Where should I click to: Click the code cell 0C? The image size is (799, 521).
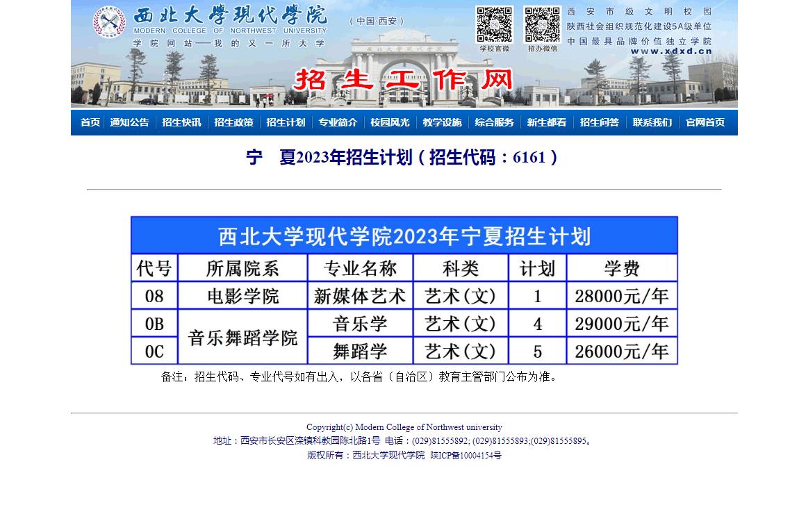[x=154, y=352]
